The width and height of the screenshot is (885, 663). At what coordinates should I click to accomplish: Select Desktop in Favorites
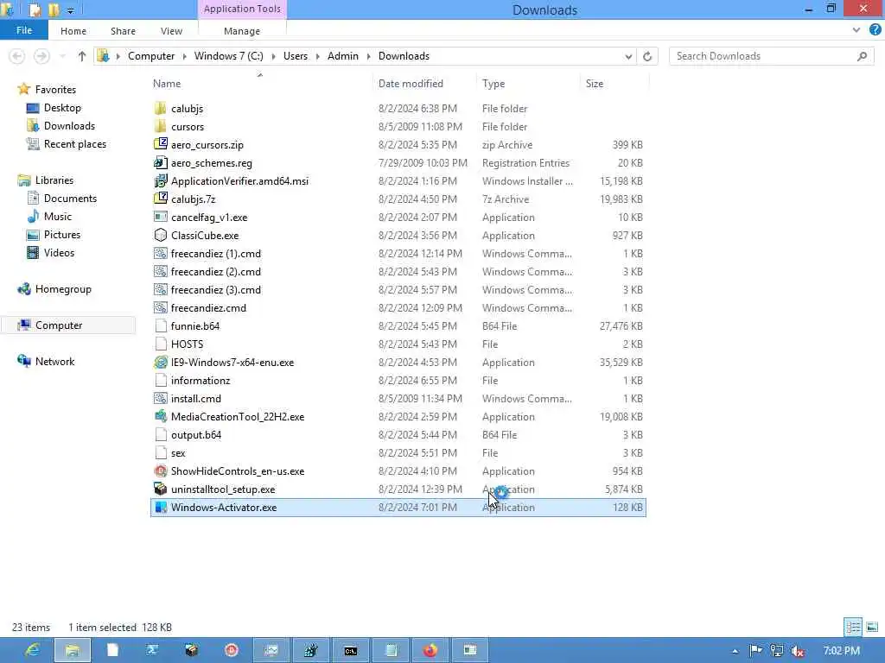(62, 108)
